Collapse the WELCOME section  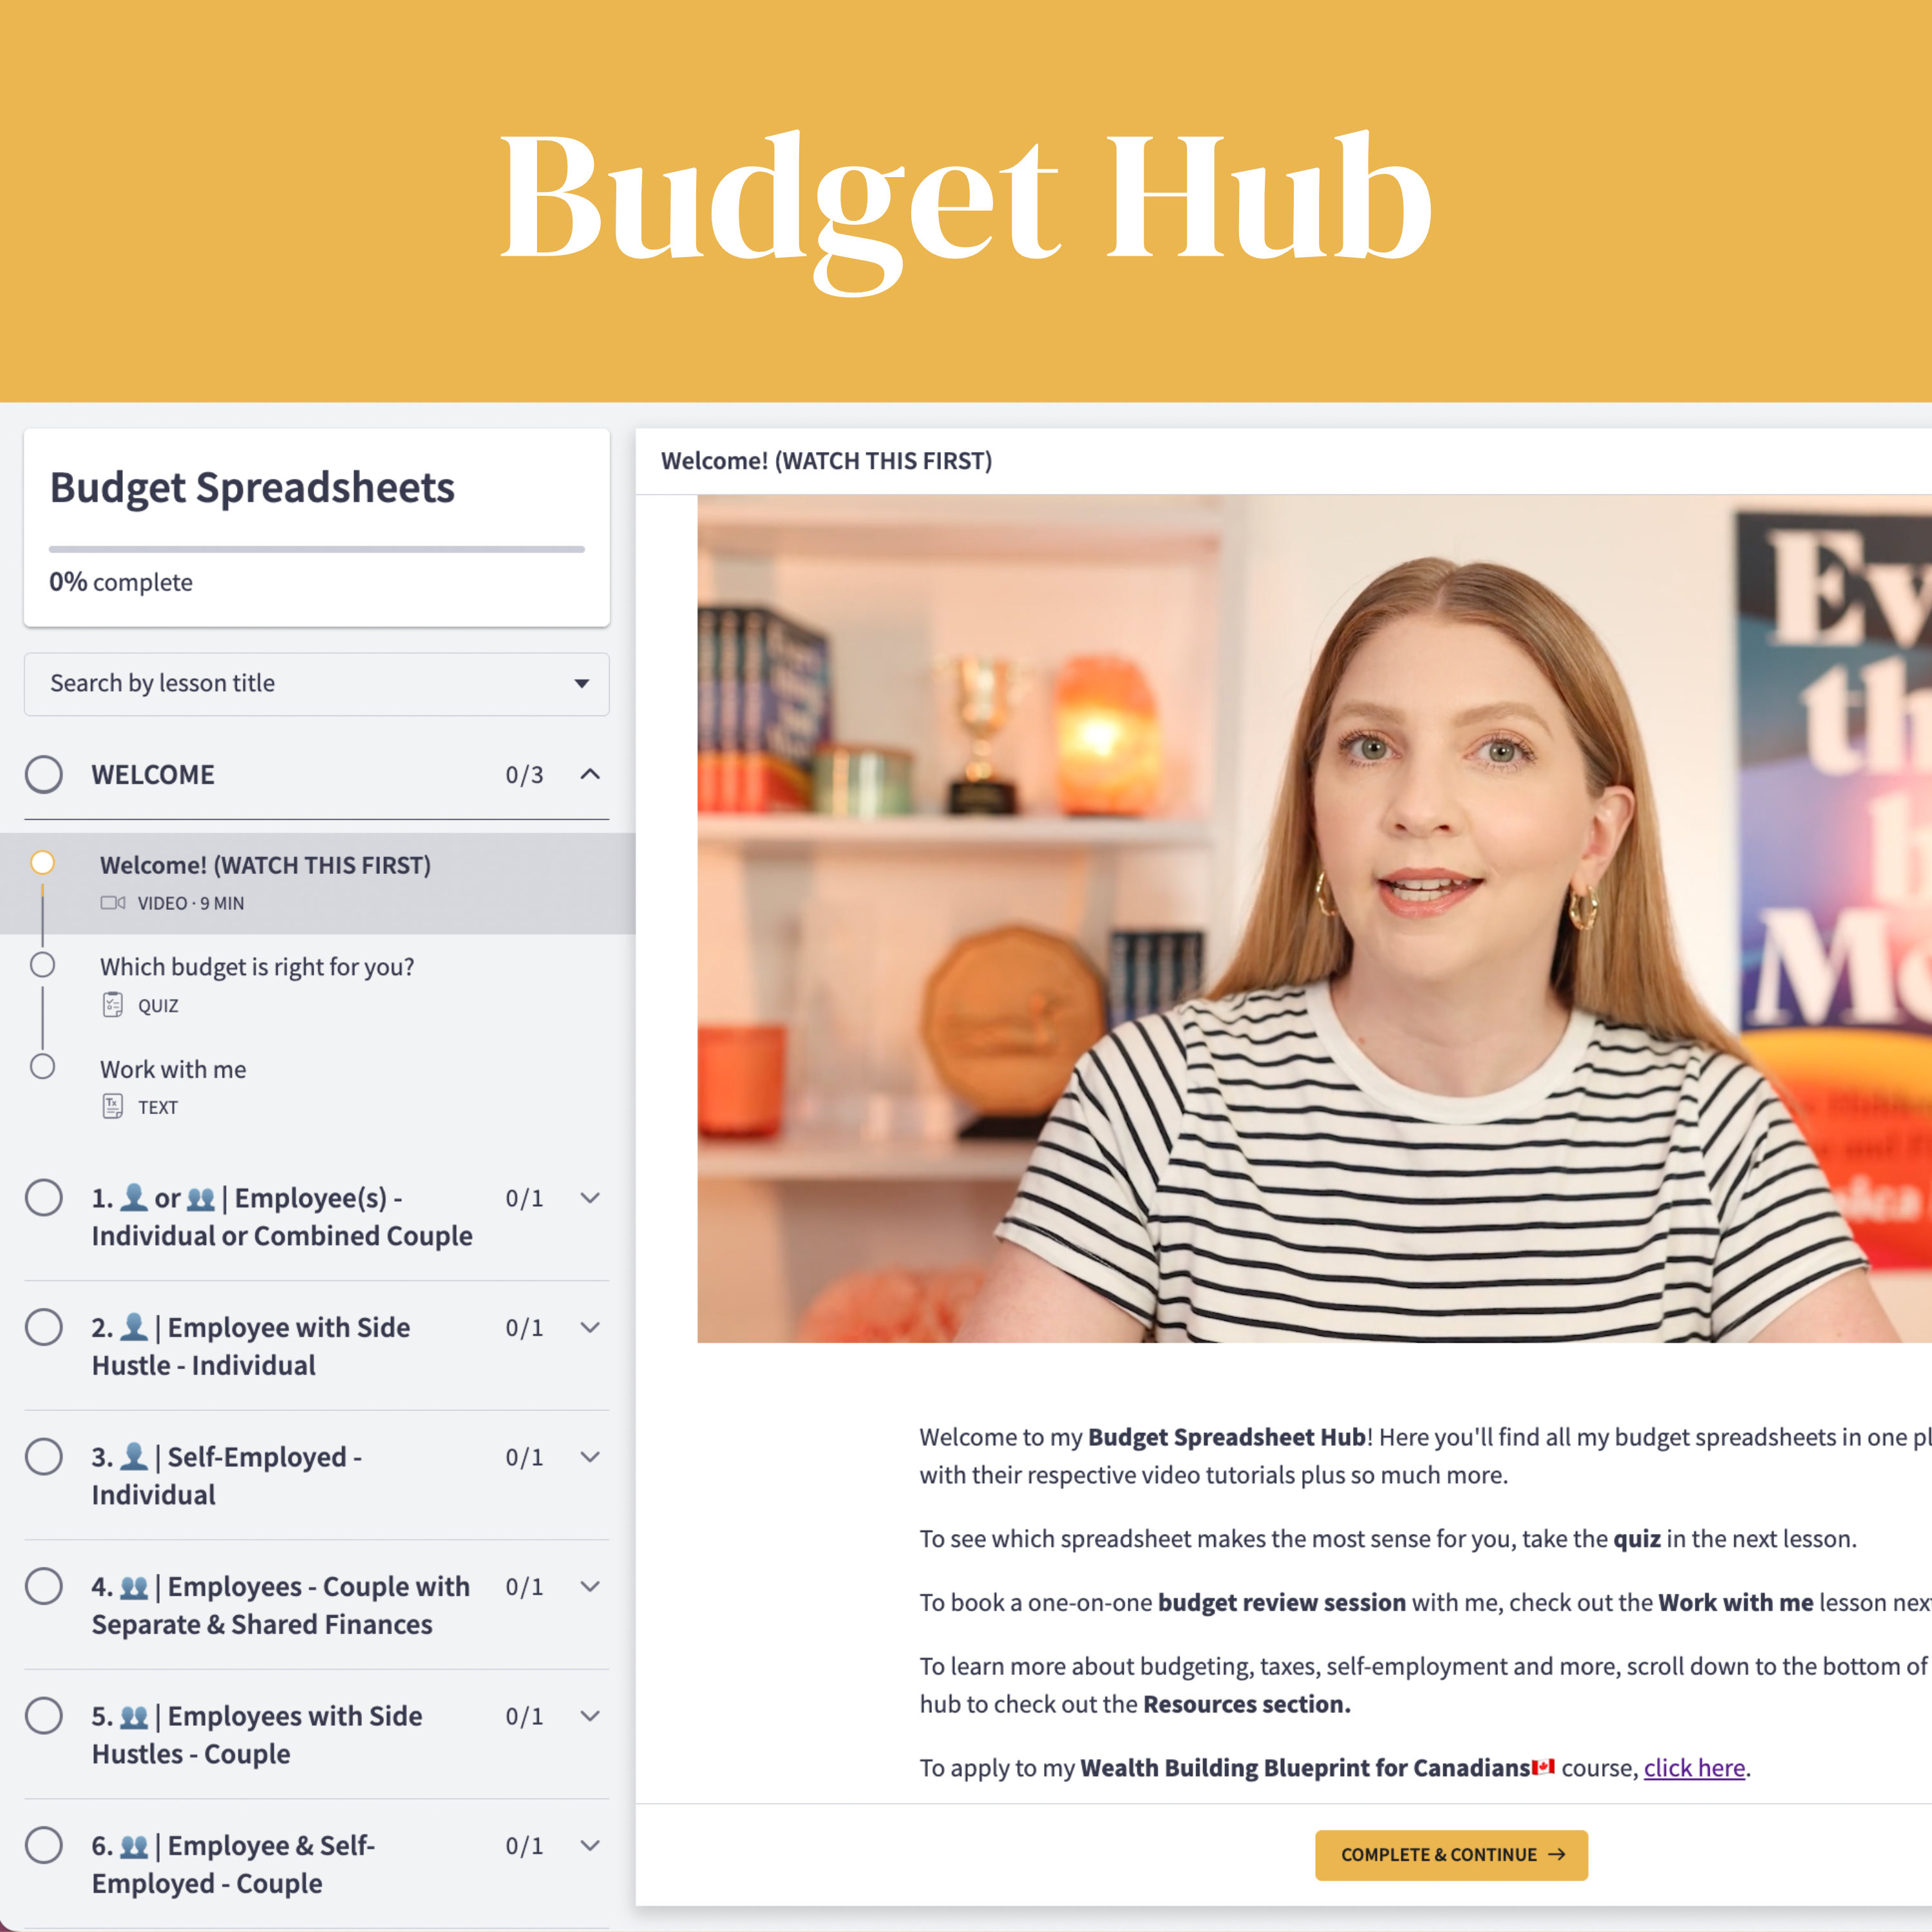pos(590,774)
